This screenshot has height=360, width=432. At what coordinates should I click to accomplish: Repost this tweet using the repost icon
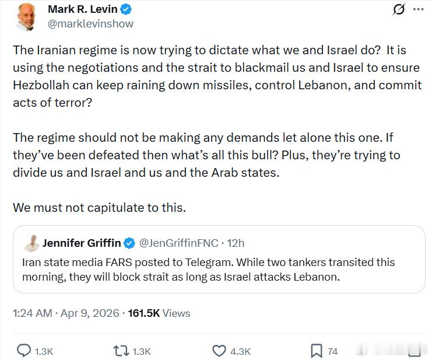[122, 351]
